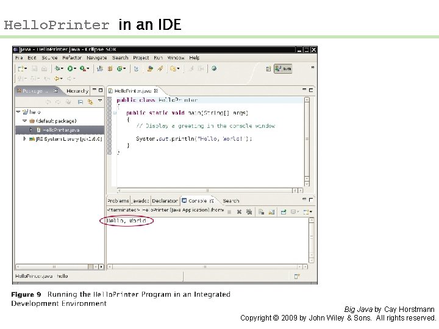Close the HelloPrinter.java editor tab
439x329 pixels.
coord(156,91)
